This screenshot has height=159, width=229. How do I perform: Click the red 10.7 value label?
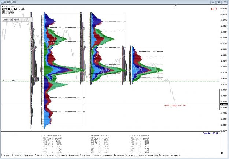214,9
